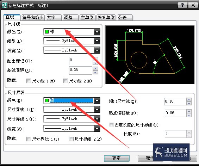
Task: Open the 主单位 tab
Action: pos(87,18)
